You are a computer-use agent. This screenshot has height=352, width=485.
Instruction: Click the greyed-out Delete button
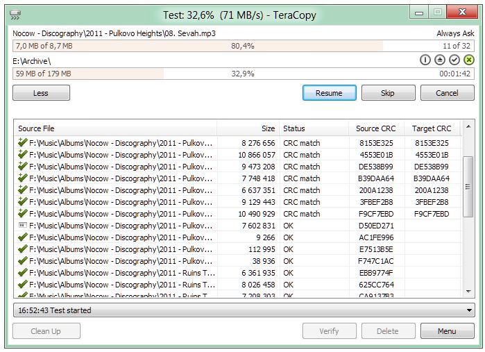(388, 331)
